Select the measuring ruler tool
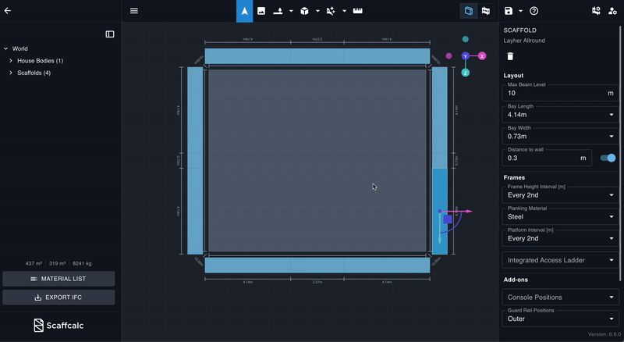Viewport: 624px width, 342px height. pos(358,11)
